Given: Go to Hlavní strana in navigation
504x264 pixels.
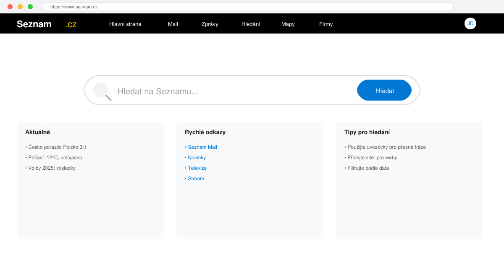Looking at the screenshot, I should click(x=125, y=24).
